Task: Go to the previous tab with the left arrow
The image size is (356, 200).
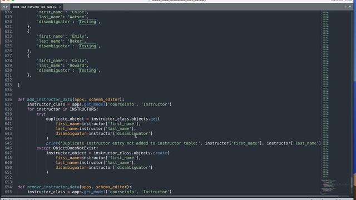Action: (3, 7)
